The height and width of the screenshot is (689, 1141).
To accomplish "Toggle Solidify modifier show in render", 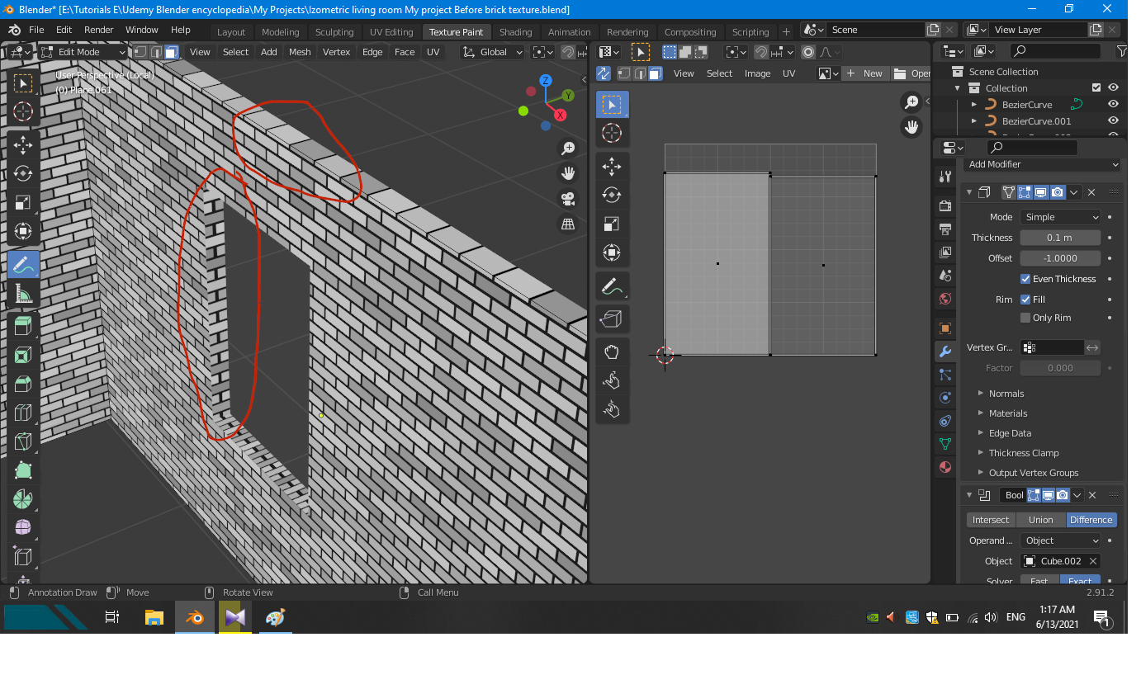I will pos(1058,192).
